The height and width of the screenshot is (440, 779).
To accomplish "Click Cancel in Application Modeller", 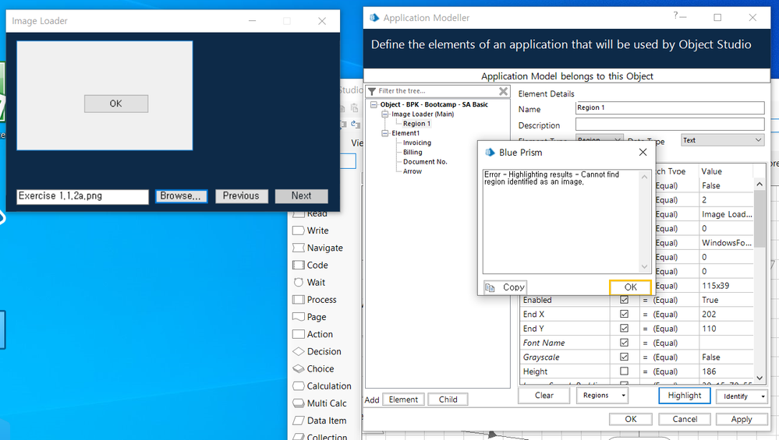I will [x=685, y=419].
